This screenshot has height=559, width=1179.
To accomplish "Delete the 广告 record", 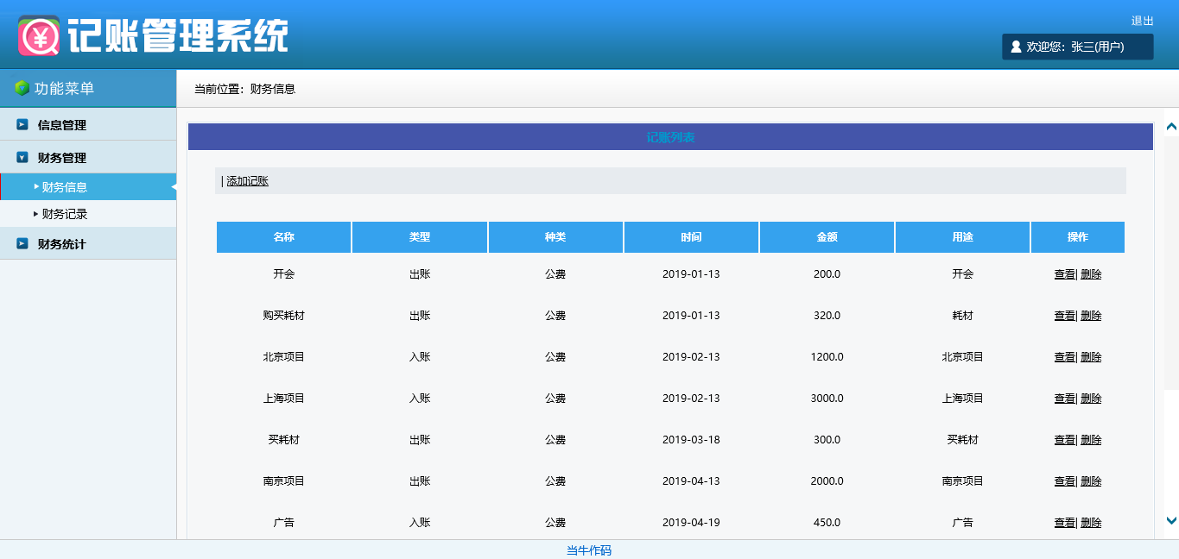I will [x=1091, y=523].
